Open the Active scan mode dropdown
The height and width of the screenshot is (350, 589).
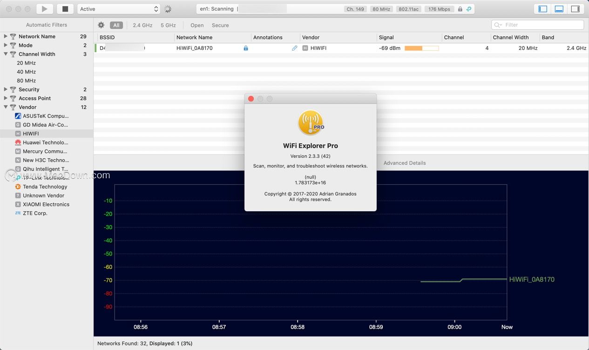pyautogui.click(x=119, y=9)
